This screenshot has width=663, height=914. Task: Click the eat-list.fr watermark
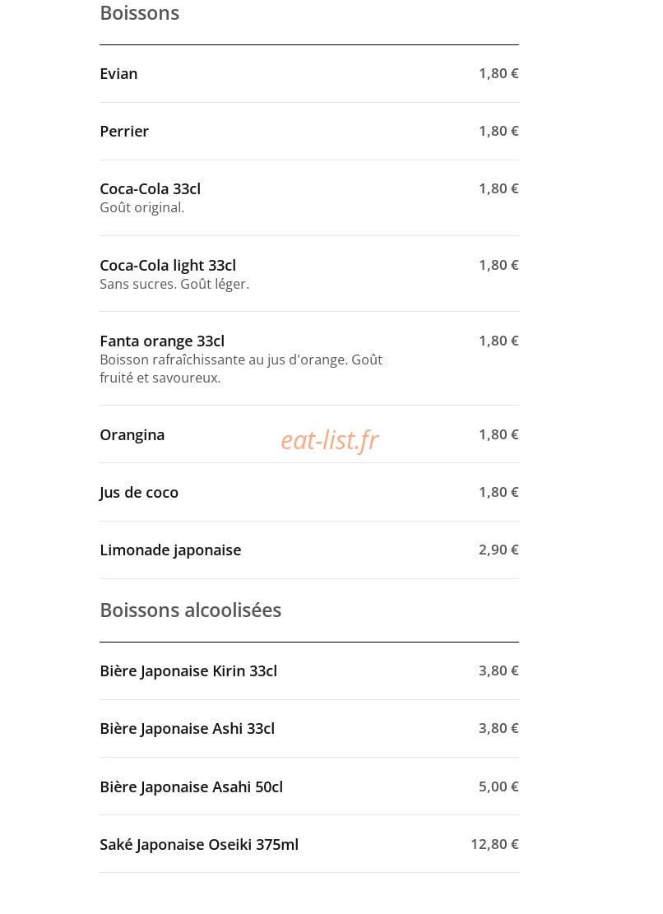click(x=330, y=441)
